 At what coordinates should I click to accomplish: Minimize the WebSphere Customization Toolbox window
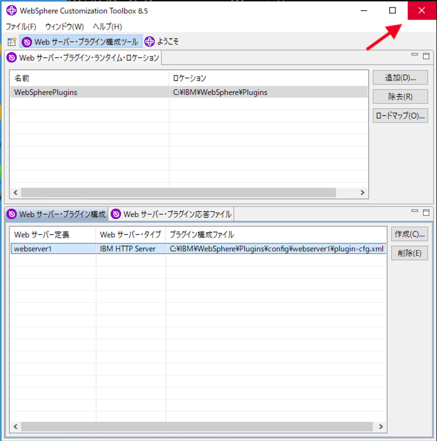(x=364, y=10)
